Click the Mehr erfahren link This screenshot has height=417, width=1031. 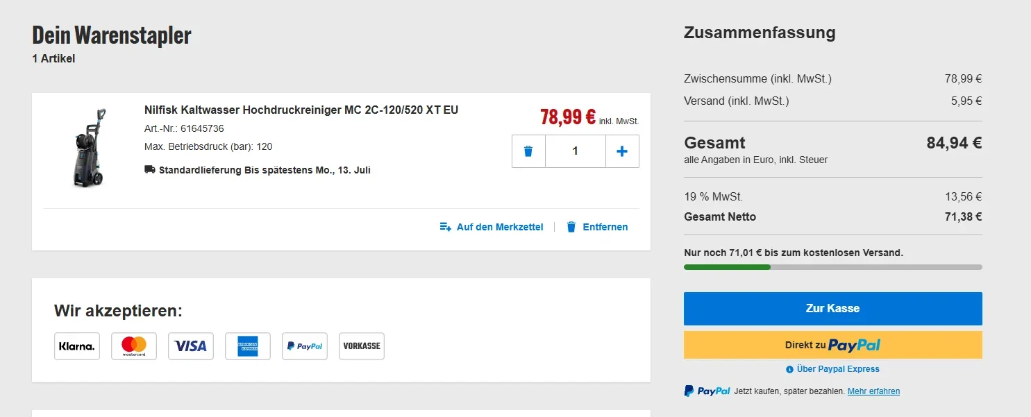[873, 391]
